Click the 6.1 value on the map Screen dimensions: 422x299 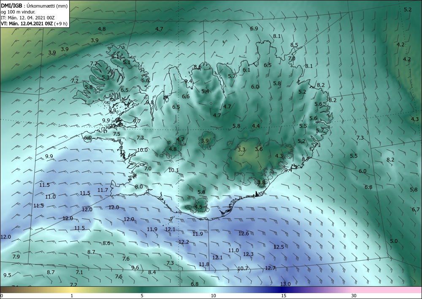pyautogui.click(x=246, y=70)
